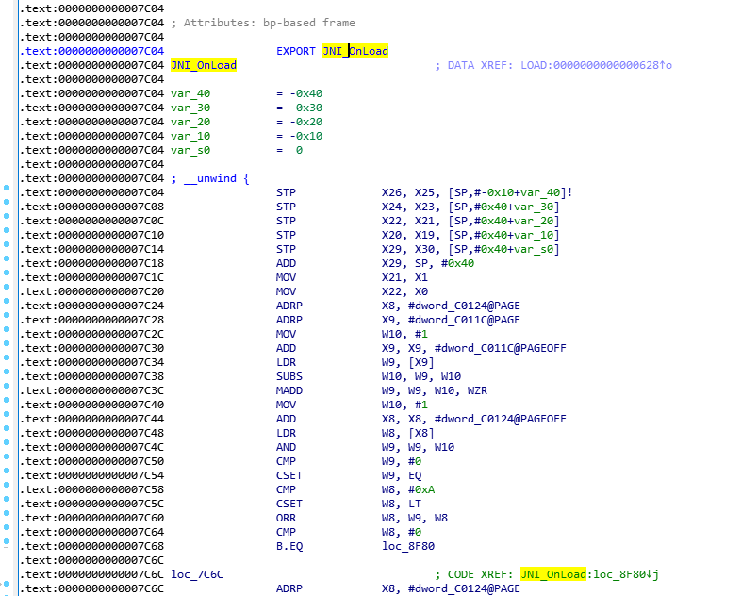Toggle breakpoint dot at address 7C1C

click(x=7, y=273)
